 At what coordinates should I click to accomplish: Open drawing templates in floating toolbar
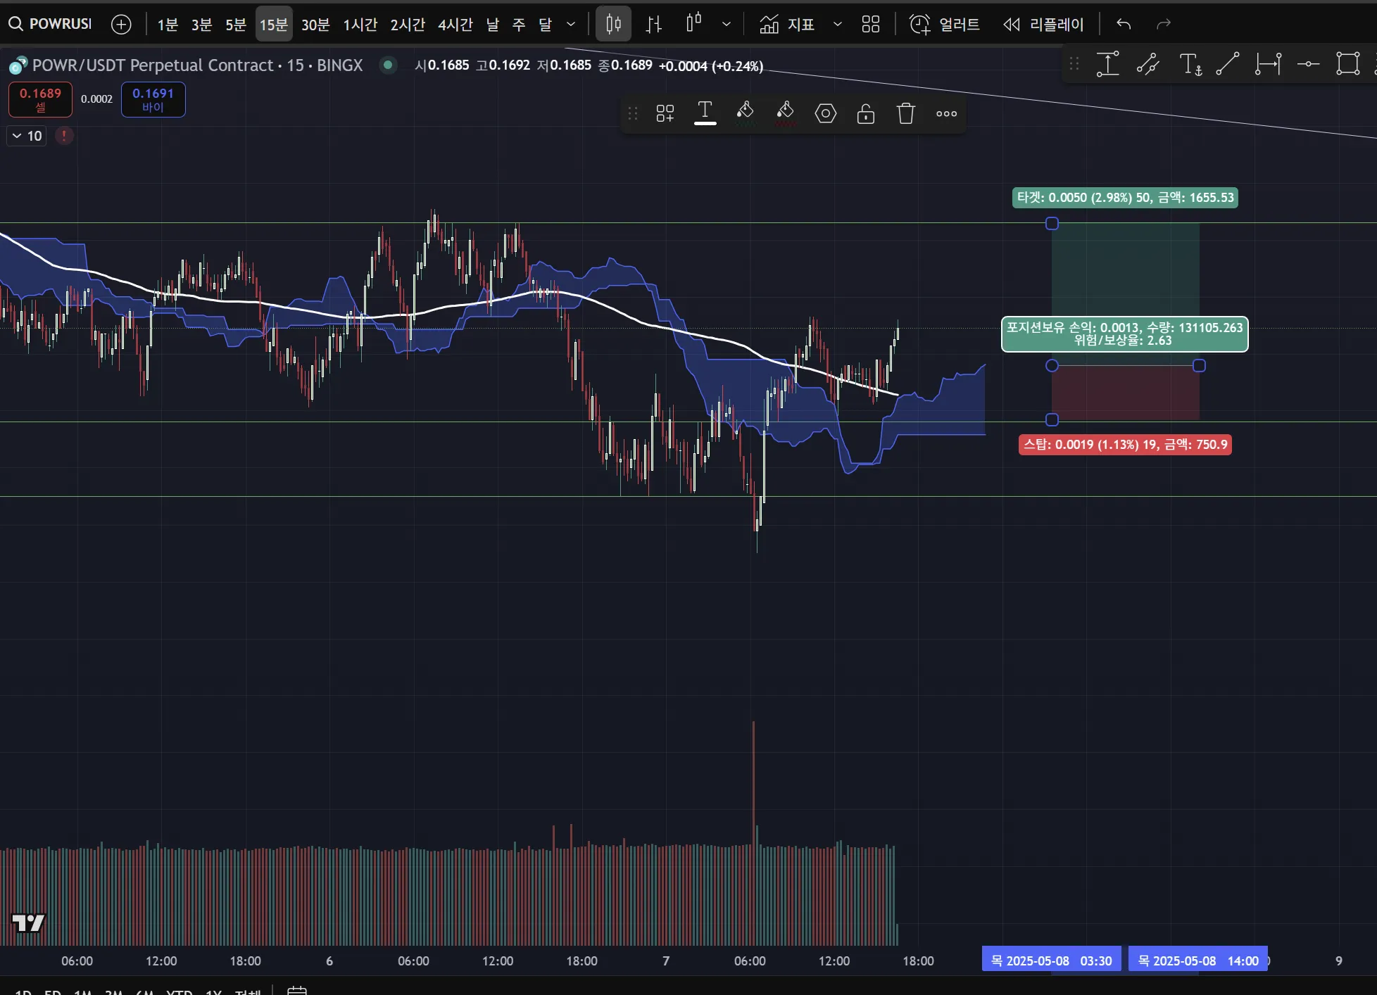tap(665, 113)
